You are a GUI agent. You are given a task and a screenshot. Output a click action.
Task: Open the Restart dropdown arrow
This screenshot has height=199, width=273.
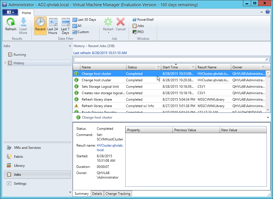pyautogui.click(x=108, y=33)
